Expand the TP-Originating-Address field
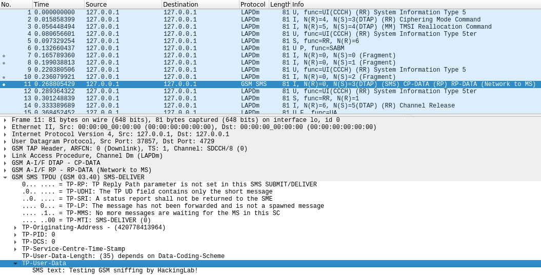 [15, 228]
